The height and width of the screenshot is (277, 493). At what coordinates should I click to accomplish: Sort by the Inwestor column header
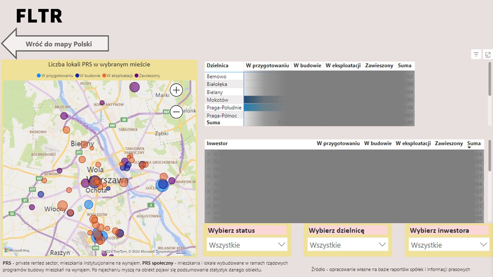(217, 143)
